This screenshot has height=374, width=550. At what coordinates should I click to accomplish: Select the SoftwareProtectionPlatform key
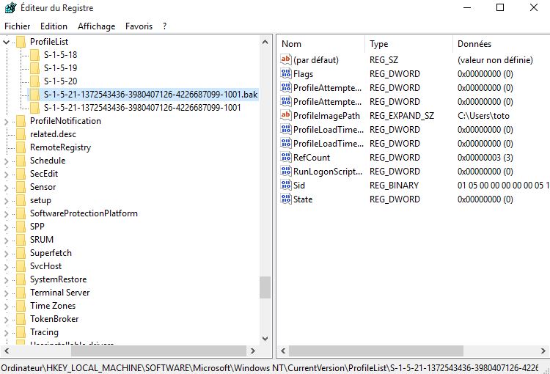point(84,213)
